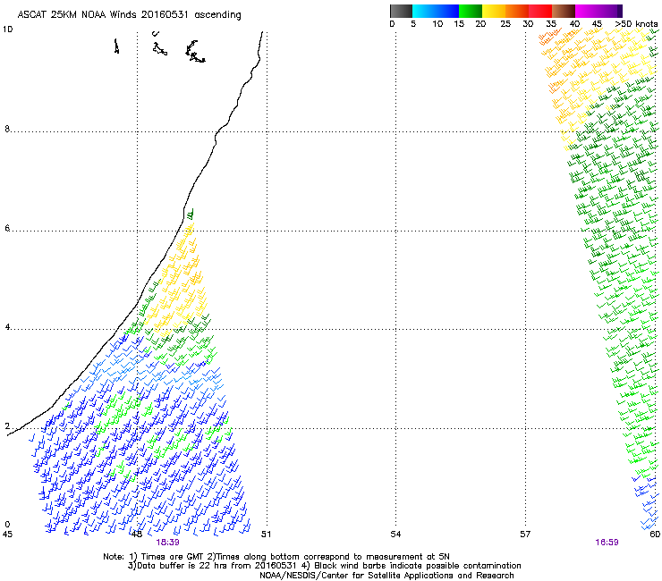Click the green 15-20 knots segment of color bar
Viewport: 662px width, 581px height.
coord(471,11)
